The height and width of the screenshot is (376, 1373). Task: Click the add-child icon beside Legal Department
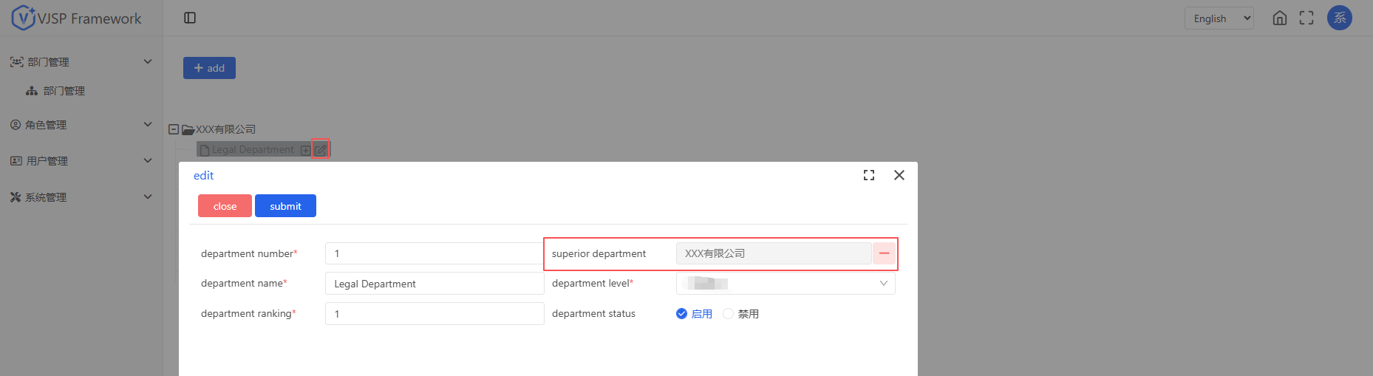point(305,150)
